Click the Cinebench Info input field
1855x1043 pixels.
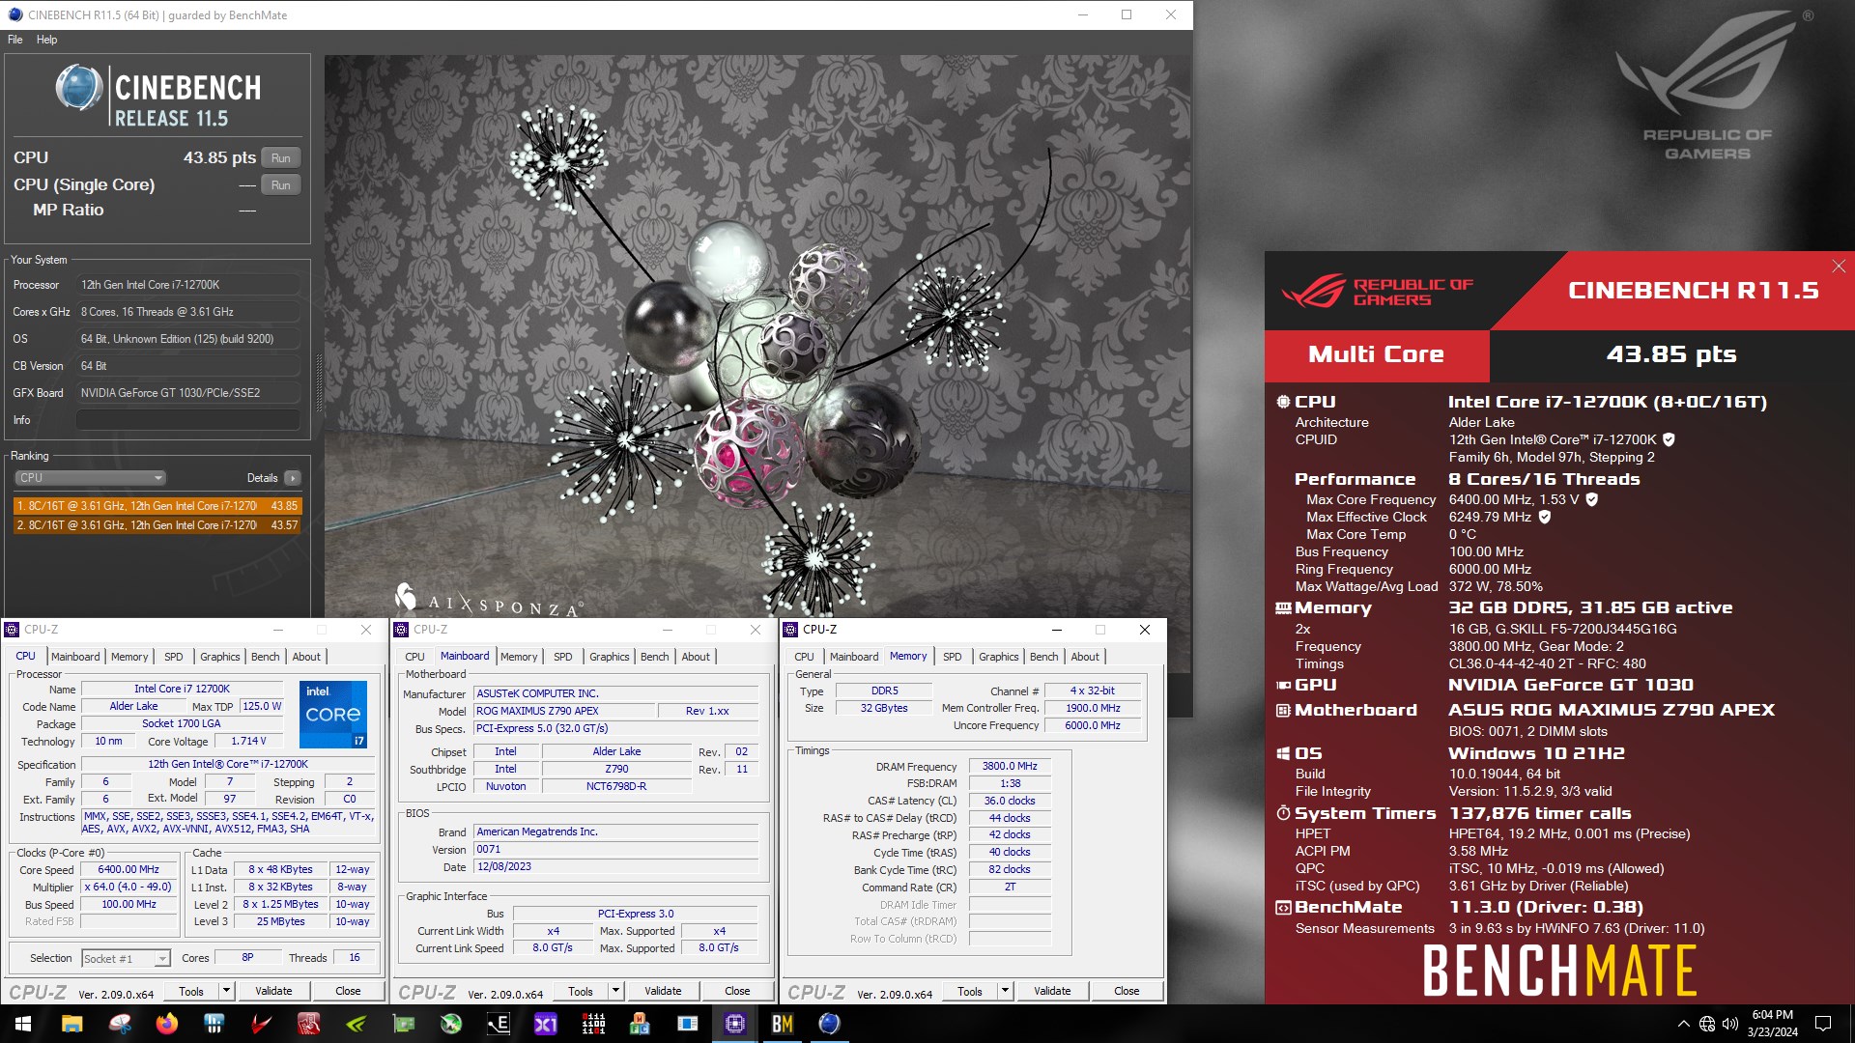tap(188, 420)
